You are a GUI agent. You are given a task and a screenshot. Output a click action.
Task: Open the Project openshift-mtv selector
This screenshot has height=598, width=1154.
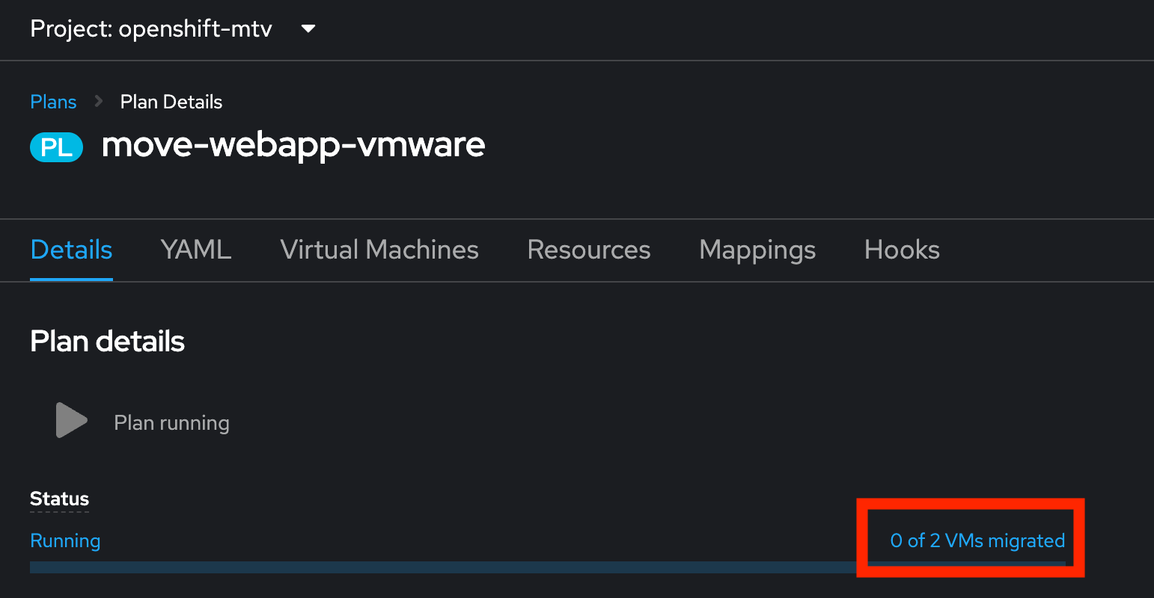pyautogui.click(x=151, y=29)
